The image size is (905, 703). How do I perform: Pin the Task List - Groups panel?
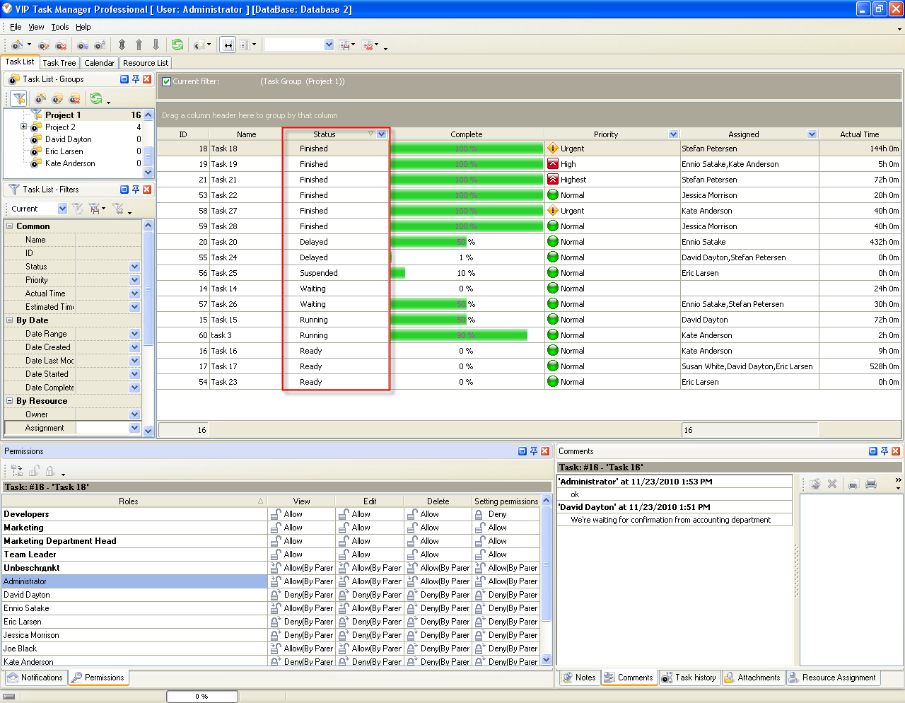coord(136,79)
